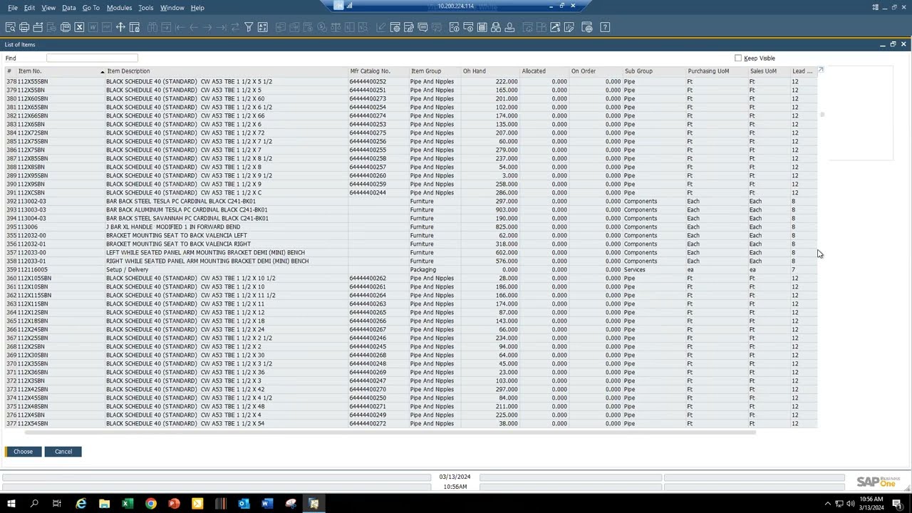Screen dimensions: 912x513
Task: Click the Messages/Alerts overview speech bubble icon
Action: click(423, 27)
